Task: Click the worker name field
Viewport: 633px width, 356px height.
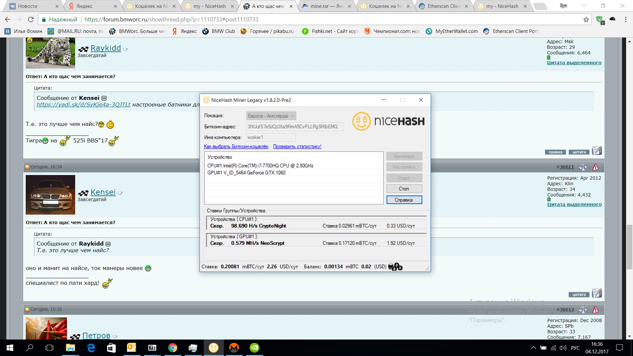Action: (x=271, y=137)
